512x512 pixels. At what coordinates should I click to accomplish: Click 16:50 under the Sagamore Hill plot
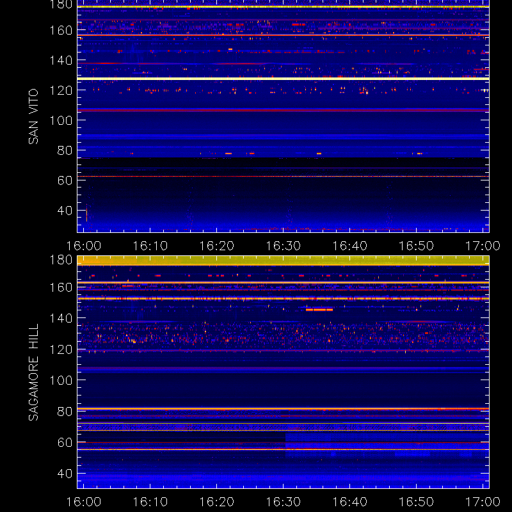417,502
